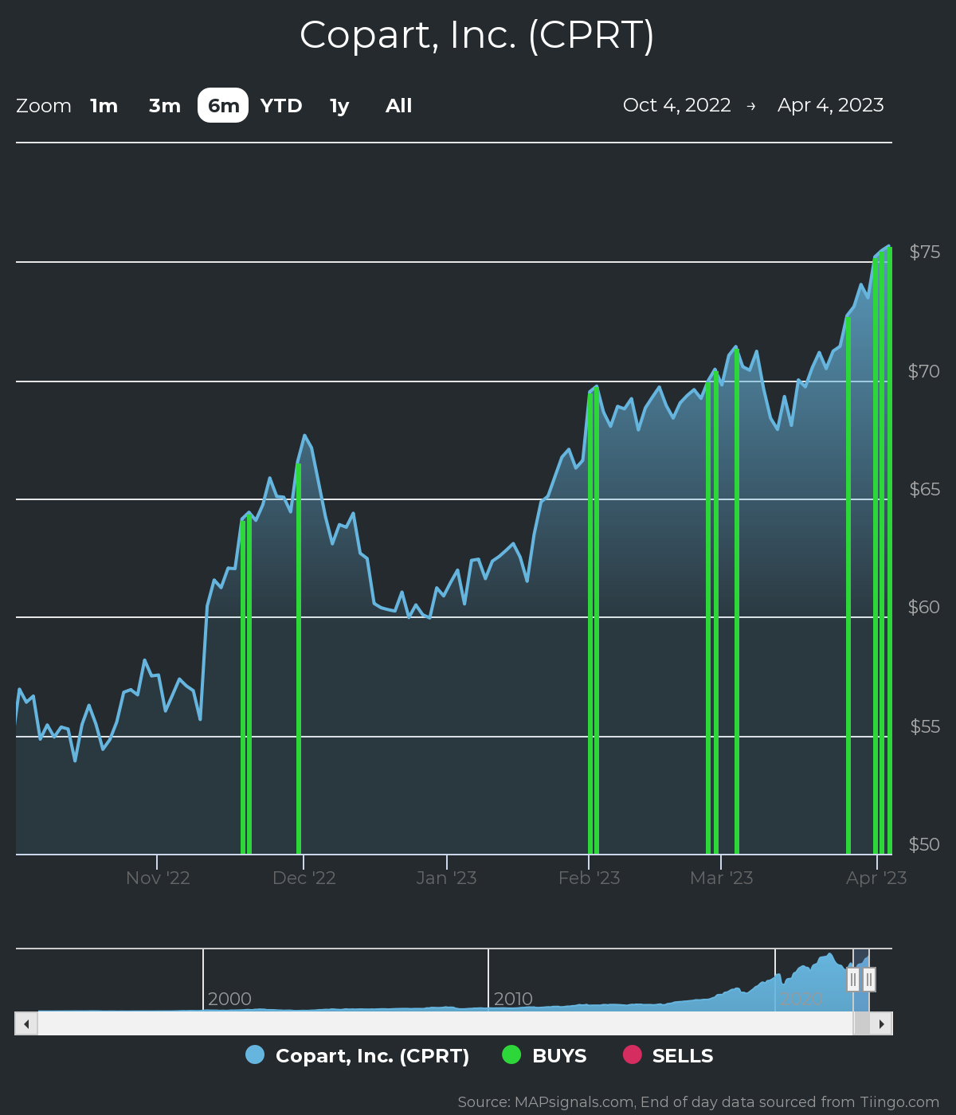Grab the left navigator range handle

[x=853, y=980]
